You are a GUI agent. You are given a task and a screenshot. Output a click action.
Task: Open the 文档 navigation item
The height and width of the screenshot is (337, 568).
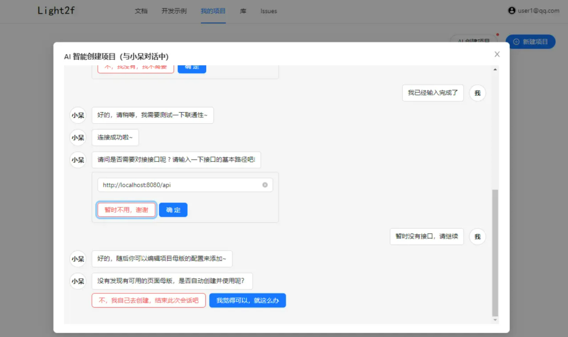point(141,11)
